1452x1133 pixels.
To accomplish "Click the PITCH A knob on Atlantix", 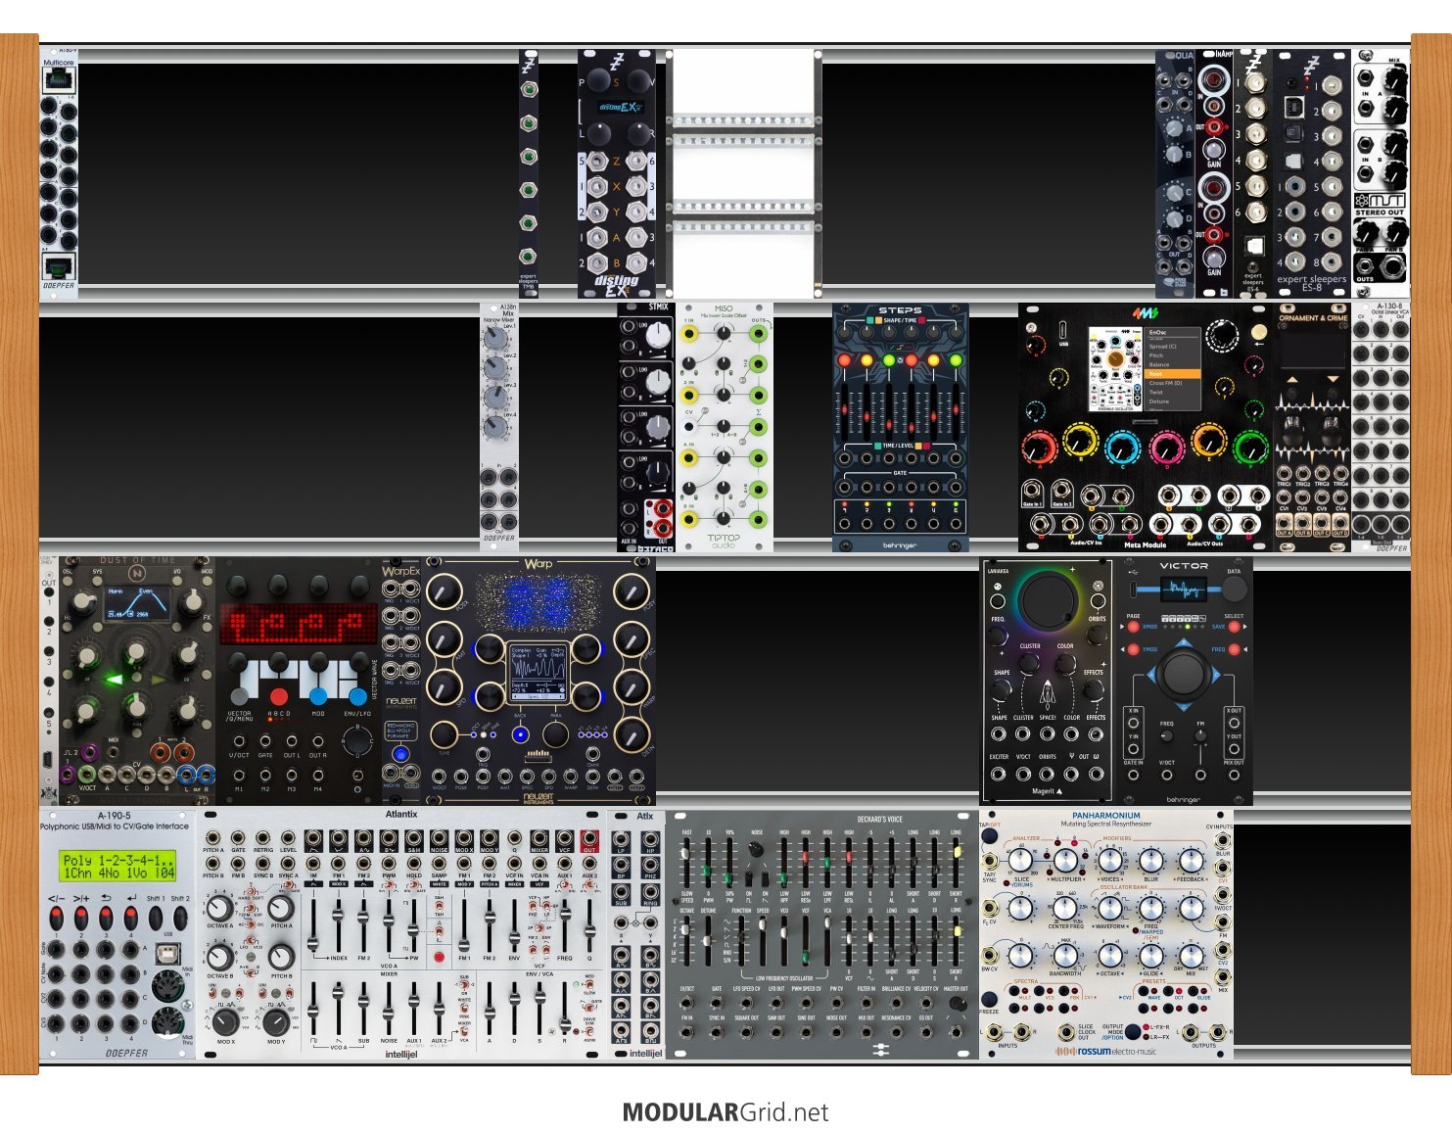I will [281, 908].
